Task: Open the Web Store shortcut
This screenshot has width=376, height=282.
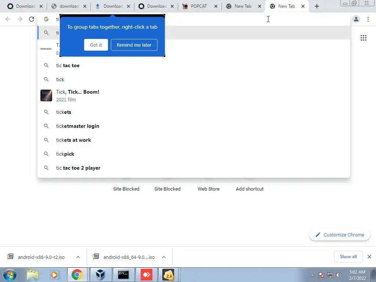Action: click(209, 189)
